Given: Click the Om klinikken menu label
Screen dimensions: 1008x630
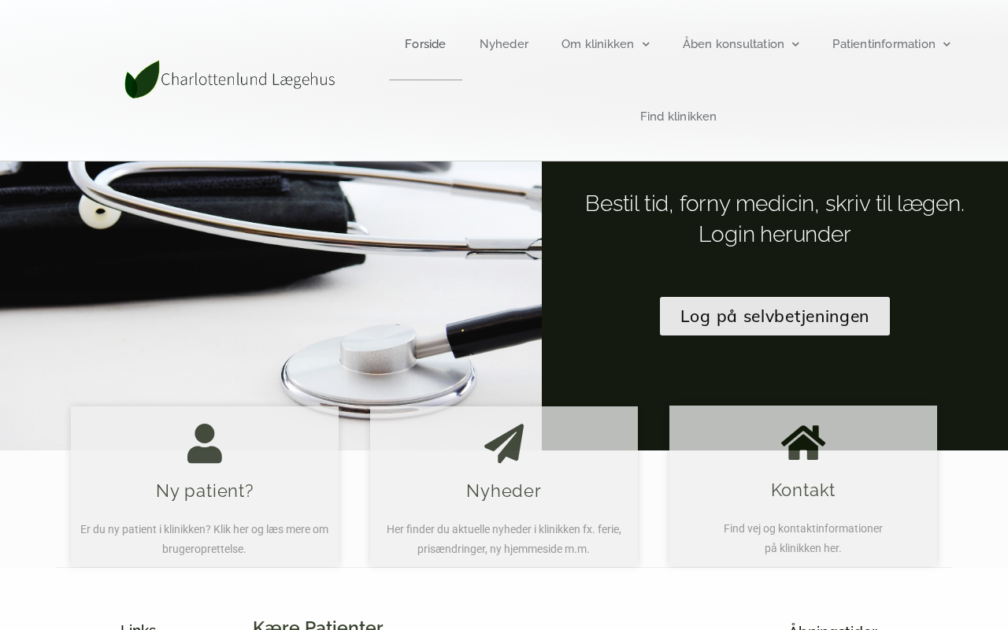Looking at the screenshot, I should (x=598, y=44).
